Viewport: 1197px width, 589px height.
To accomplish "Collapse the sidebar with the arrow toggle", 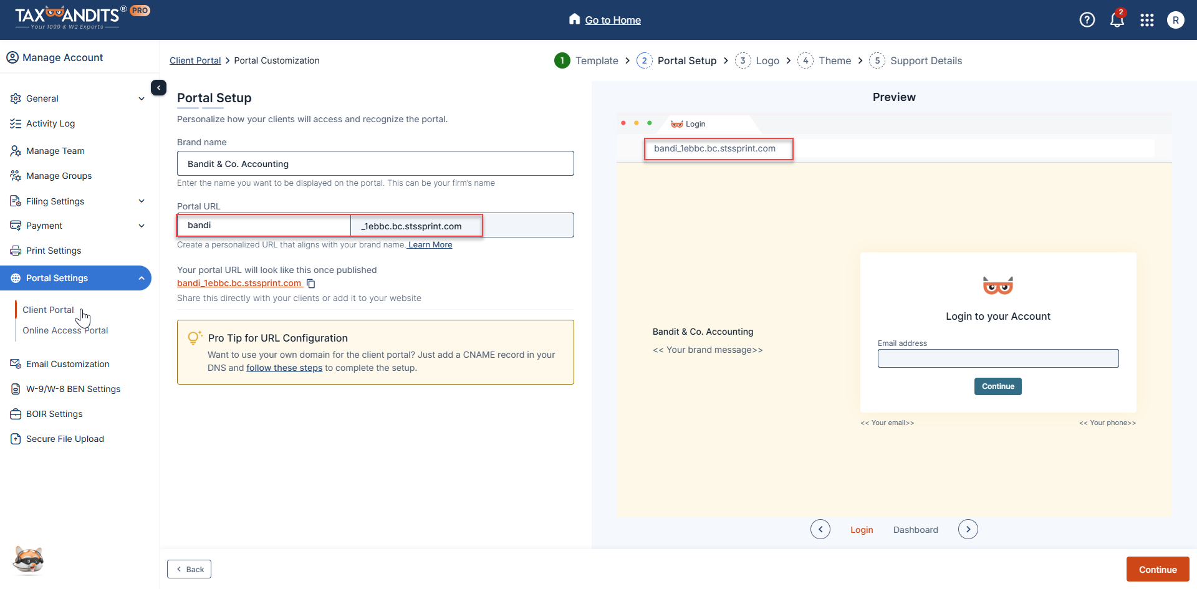I will pos(158,88).
